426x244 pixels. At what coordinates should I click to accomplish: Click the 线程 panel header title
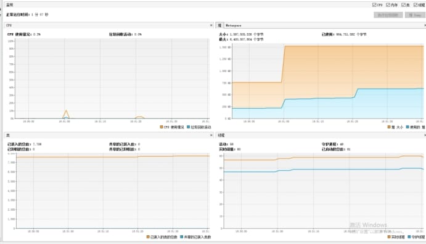(221, 135)
